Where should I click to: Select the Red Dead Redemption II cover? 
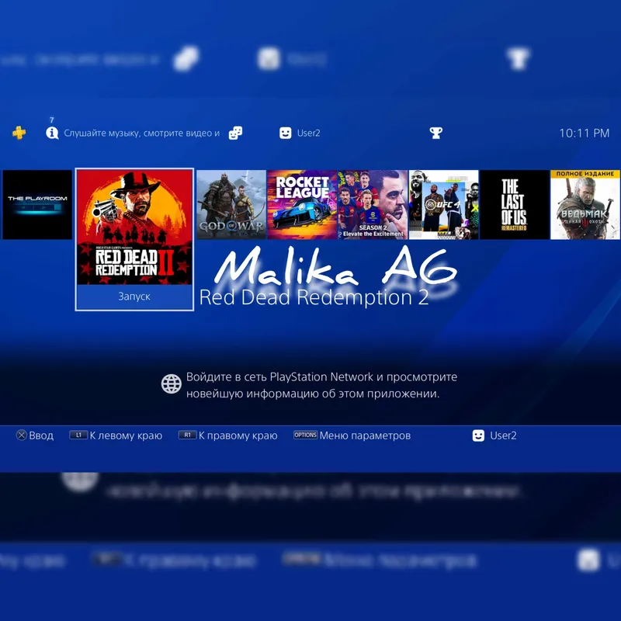click(134, 227)
